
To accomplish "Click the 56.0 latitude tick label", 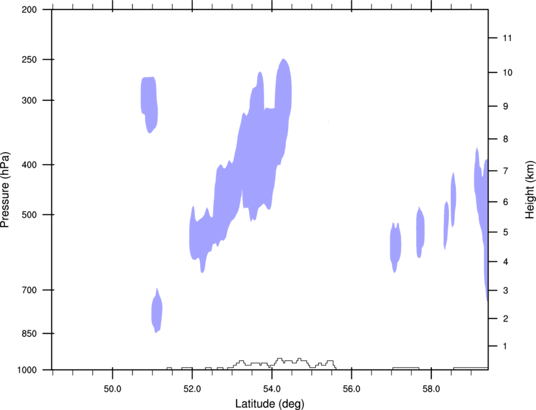I will point(351,389).
